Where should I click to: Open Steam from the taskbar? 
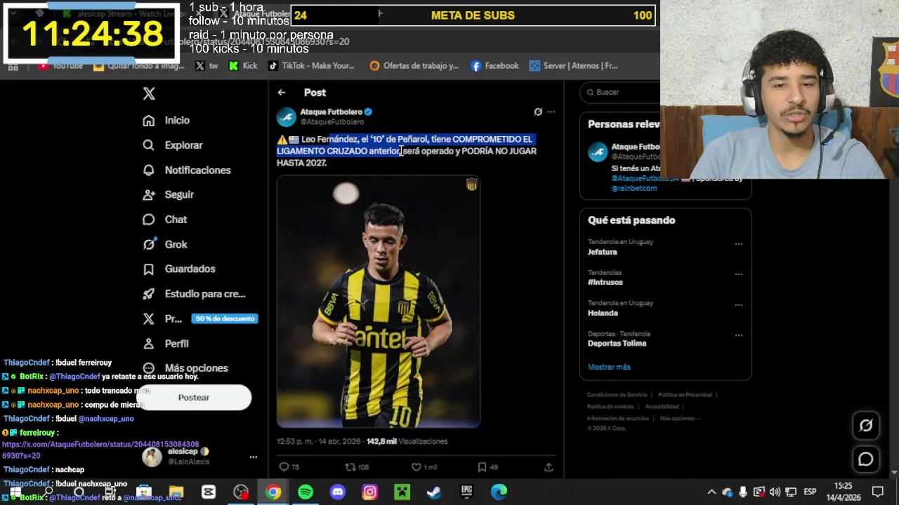(434, 492)
